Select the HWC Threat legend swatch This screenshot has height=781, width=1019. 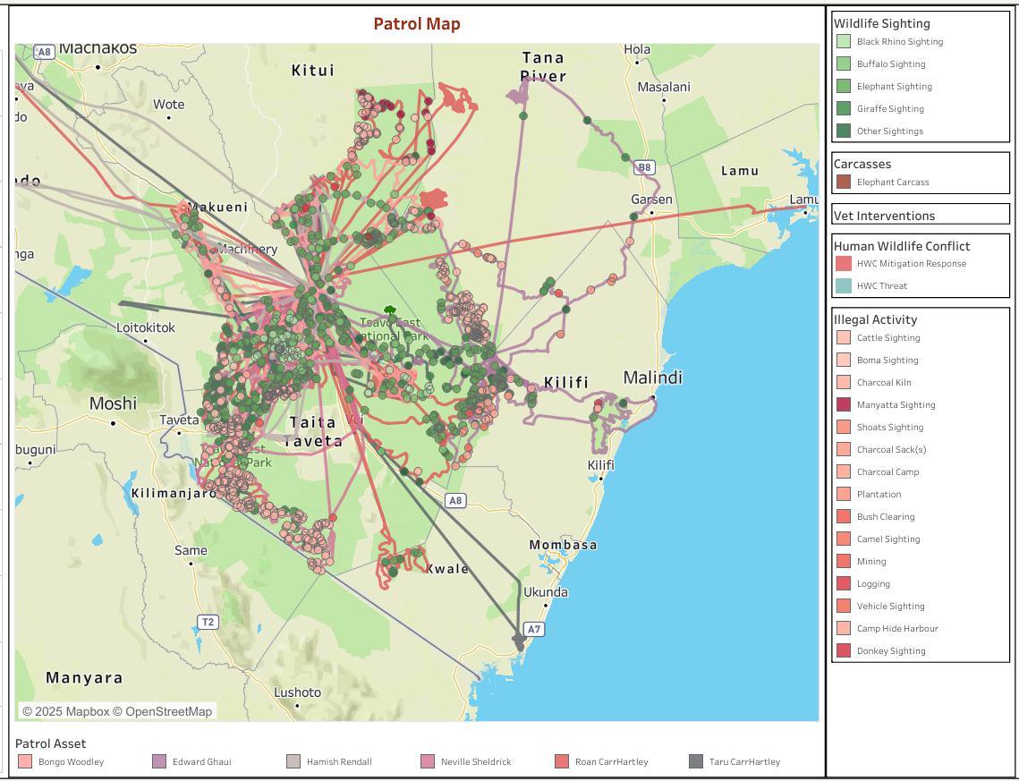[x=843, y=286]
